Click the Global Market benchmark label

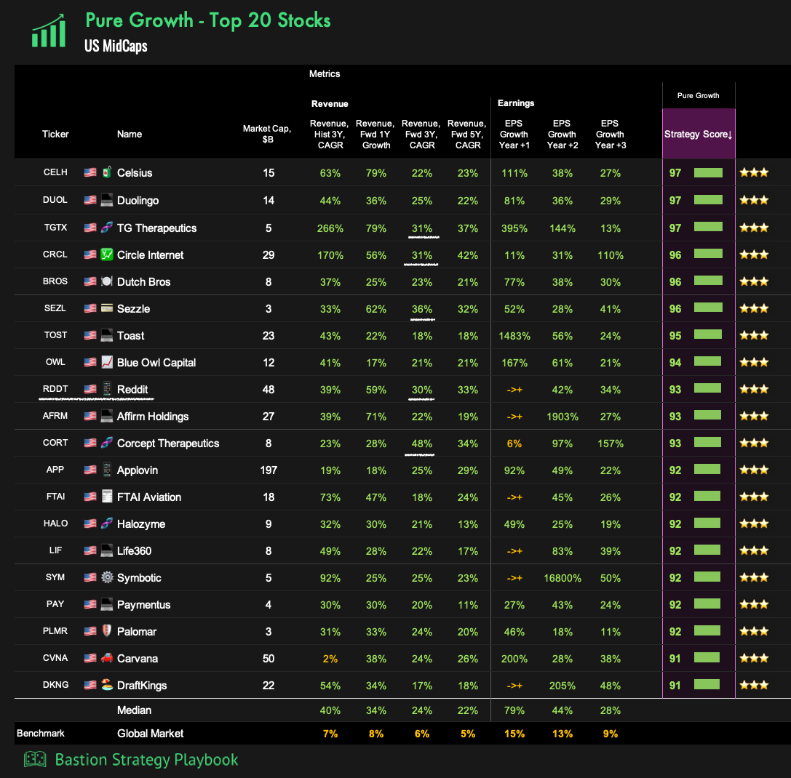(x=150, y=733)
